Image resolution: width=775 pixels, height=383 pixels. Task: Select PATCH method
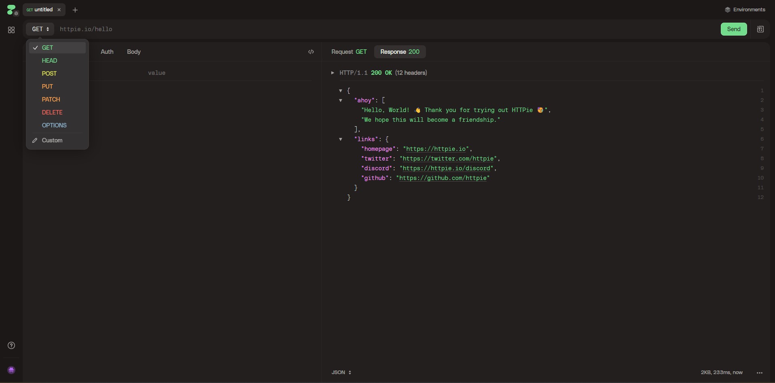(57, 99)
